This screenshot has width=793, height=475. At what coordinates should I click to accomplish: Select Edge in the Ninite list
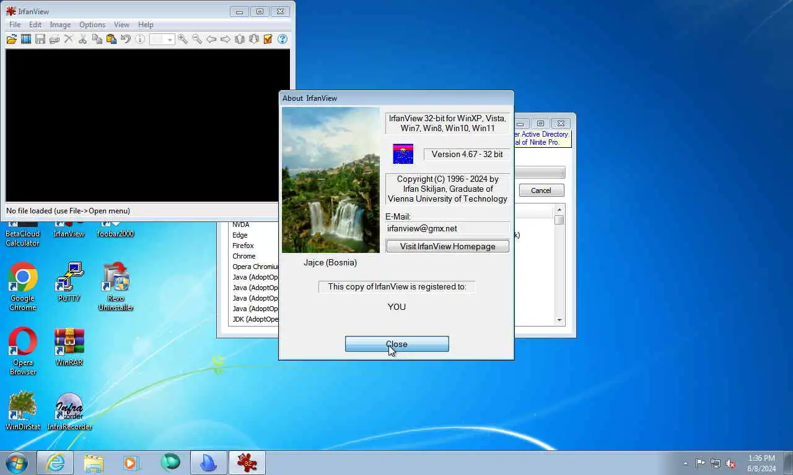coord(240,235)
